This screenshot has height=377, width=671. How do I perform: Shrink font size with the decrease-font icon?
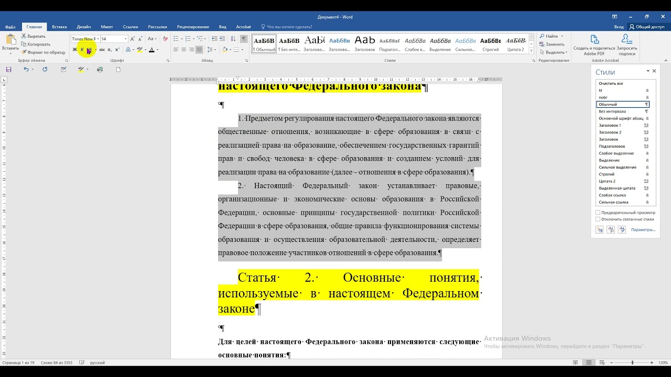point(140,39)
